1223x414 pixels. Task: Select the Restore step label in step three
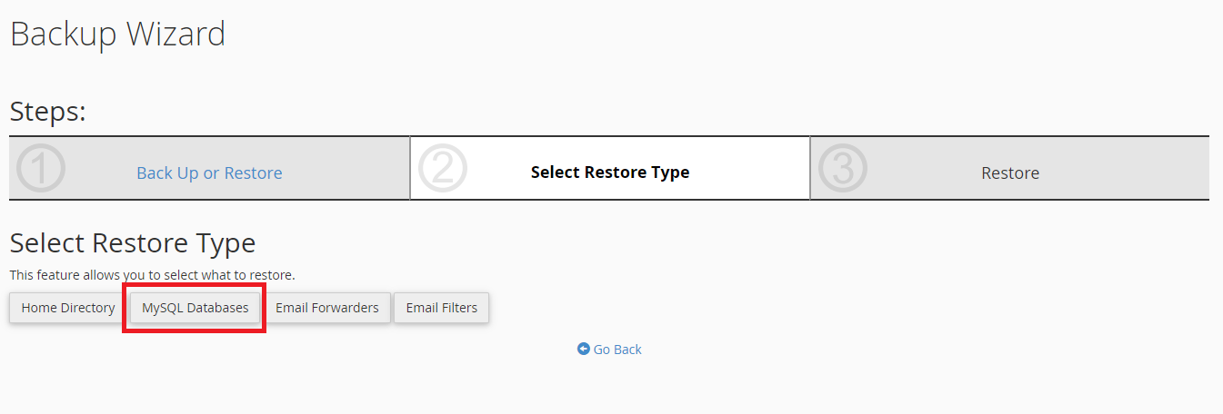click(x=1010, y=172)
